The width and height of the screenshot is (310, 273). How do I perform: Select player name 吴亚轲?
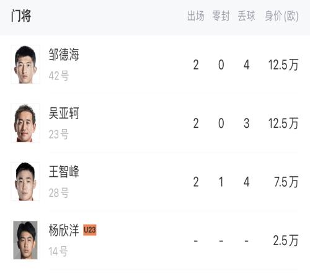click(64, 113)
